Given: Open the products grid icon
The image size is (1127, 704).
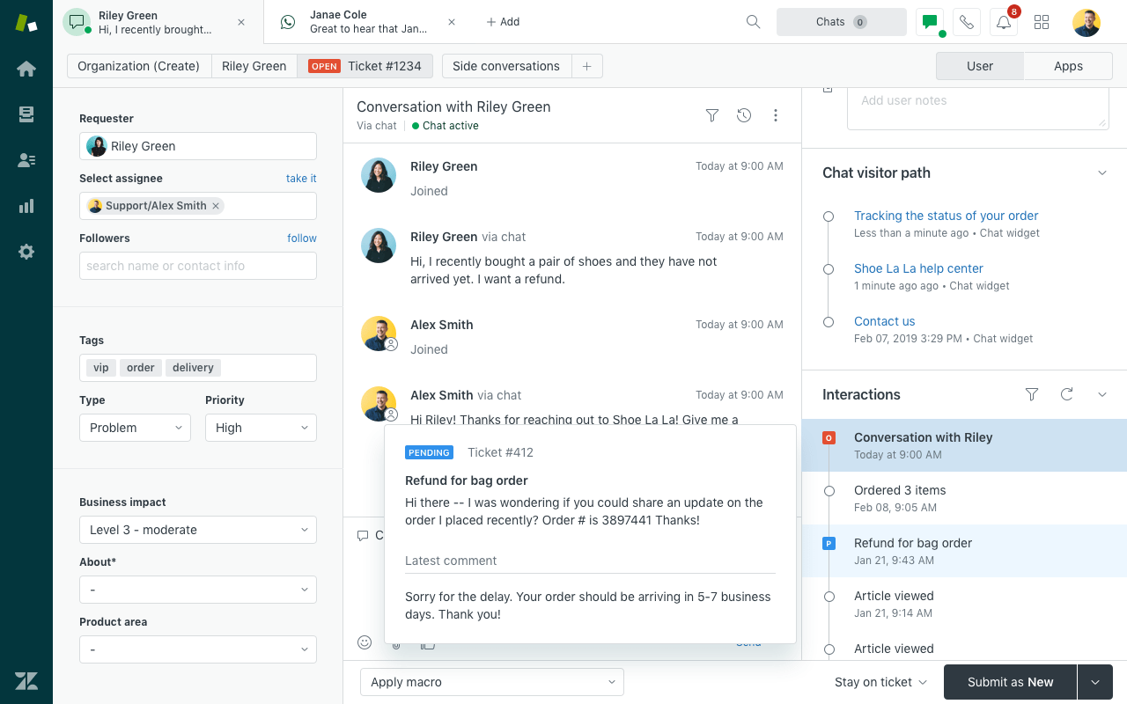Looking at the screenshot, I should click(x=1042, y=22).
